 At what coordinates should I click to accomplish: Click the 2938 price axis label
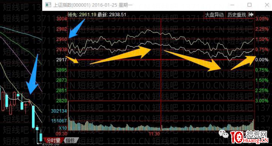(62, 49)
